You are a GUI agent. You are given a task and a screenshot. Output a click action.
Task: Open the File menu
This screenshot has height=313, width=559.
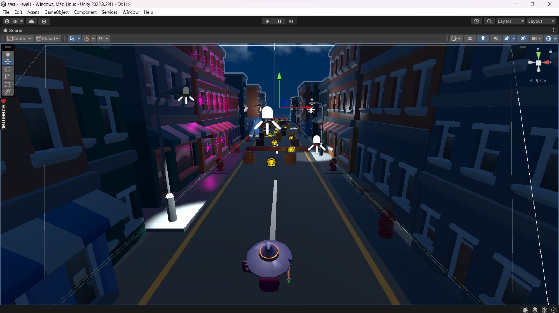6,12
